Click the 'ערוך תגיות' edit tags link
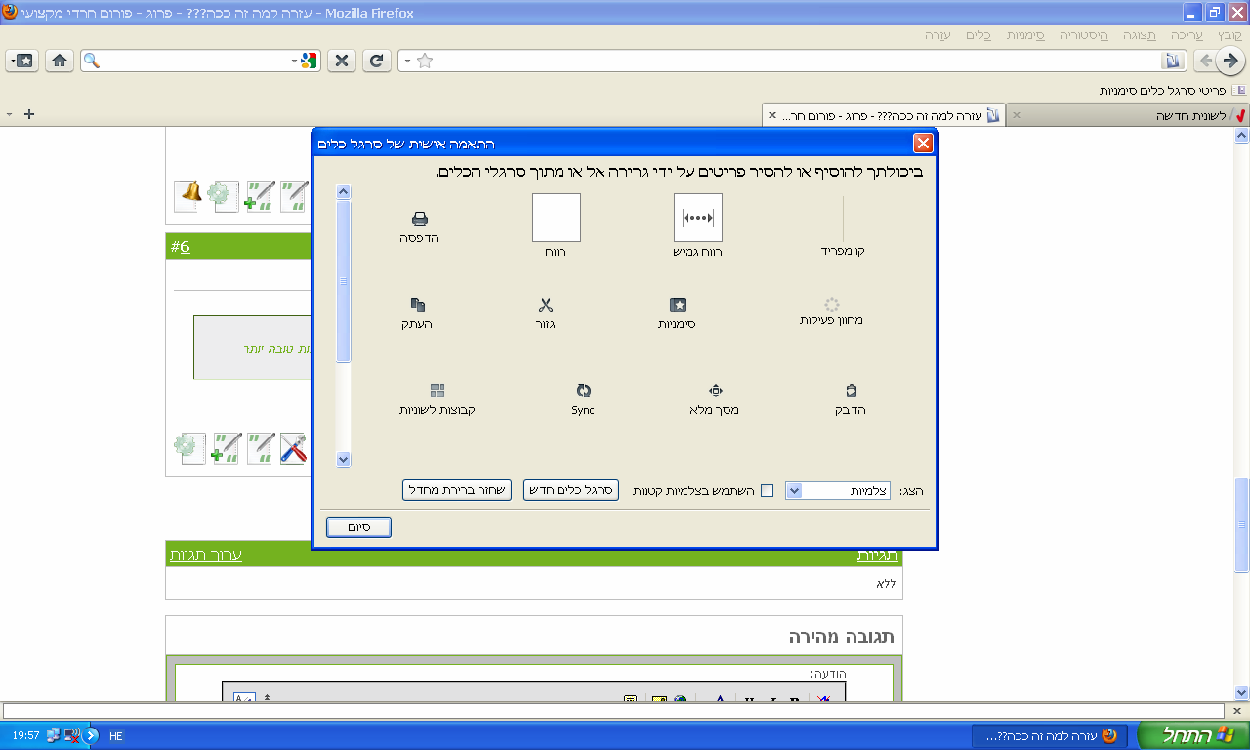 206,555
